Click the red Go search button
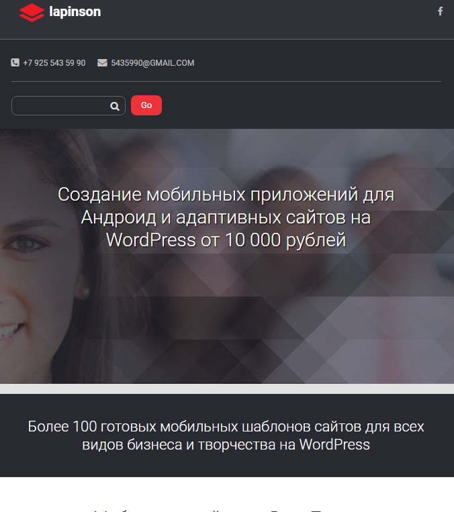The width and height of the screenshot is (454, 512). tap(146, 105)
